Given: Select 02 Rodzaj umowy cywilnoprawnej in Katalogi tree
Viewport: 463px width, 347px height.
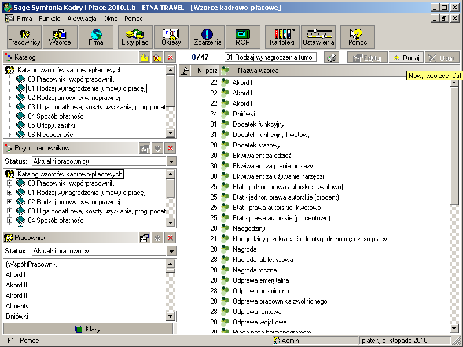Looking at the screenshot, I should (x=74, y=98).
